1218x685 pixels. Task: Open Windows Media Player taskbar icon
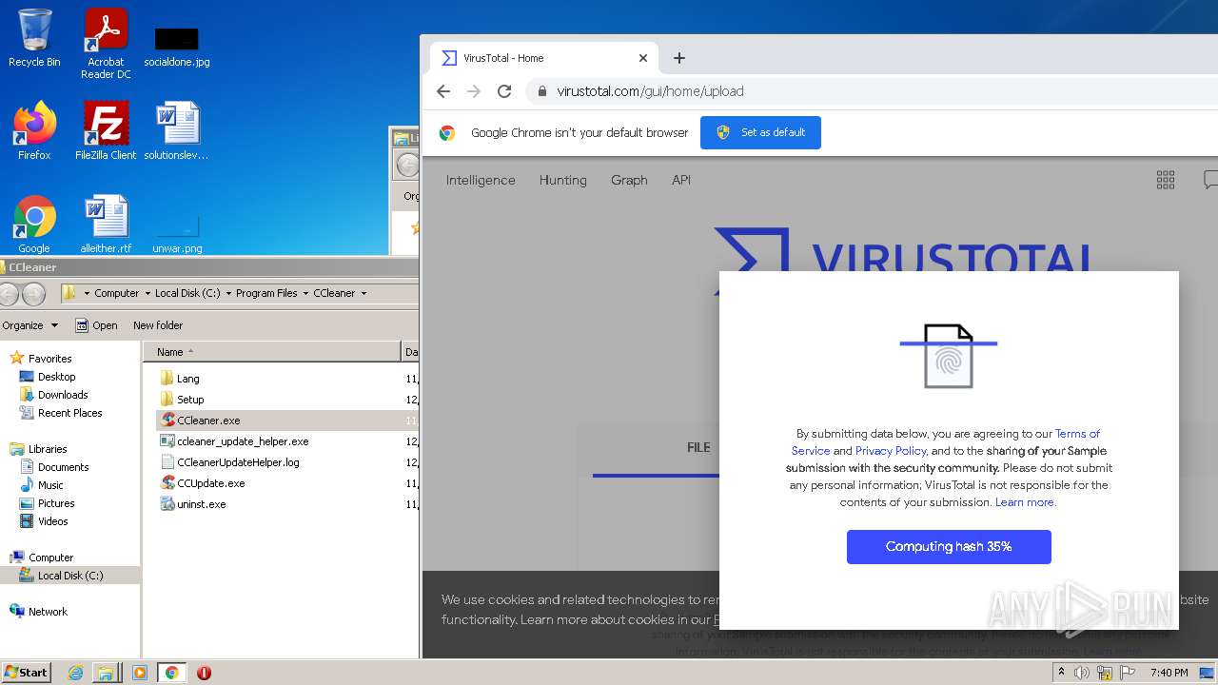pos(140,673)
